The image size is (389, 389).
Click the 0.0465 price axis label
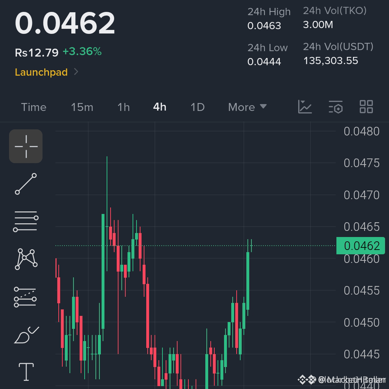(x=362, y=227)
